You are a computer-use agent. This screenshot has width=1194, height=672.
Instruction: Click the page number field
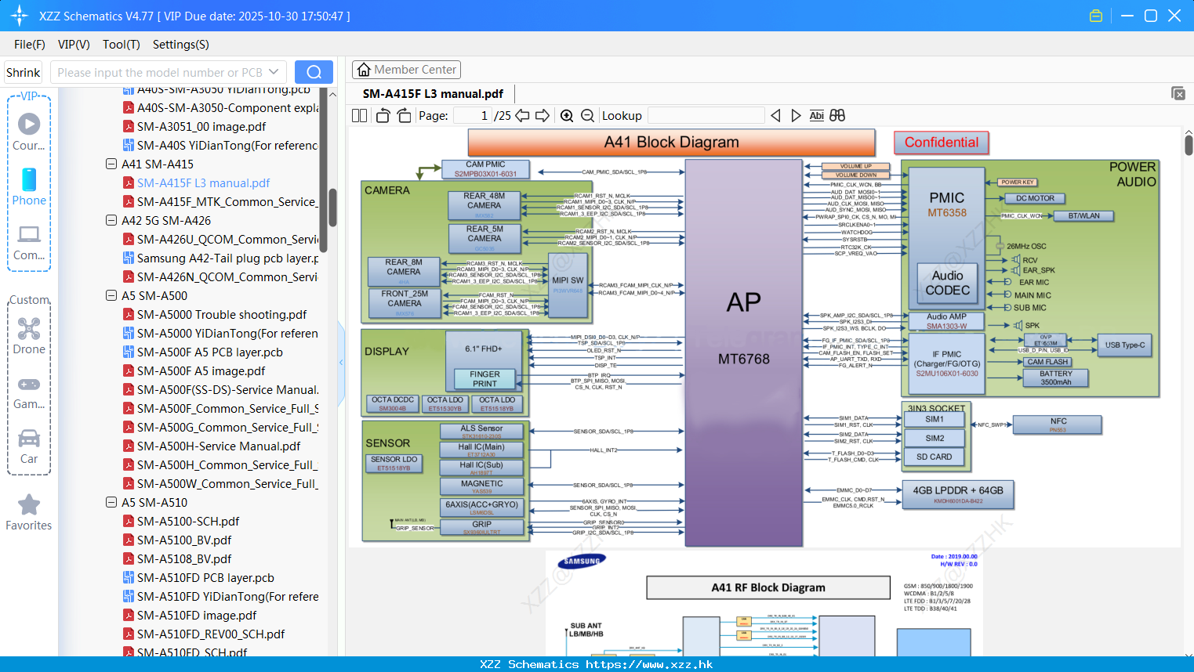(473, 116)
